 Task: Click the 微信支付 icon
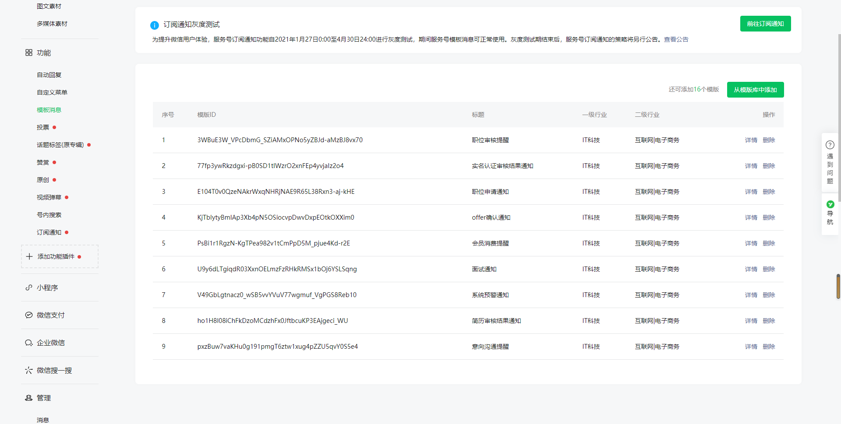[29, 315]
